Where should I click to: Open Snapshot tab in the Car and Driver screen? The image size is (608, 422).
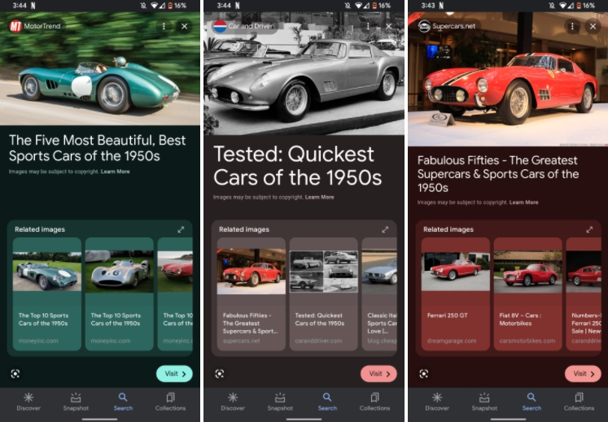pyautogui.click(x=280, y=401)
